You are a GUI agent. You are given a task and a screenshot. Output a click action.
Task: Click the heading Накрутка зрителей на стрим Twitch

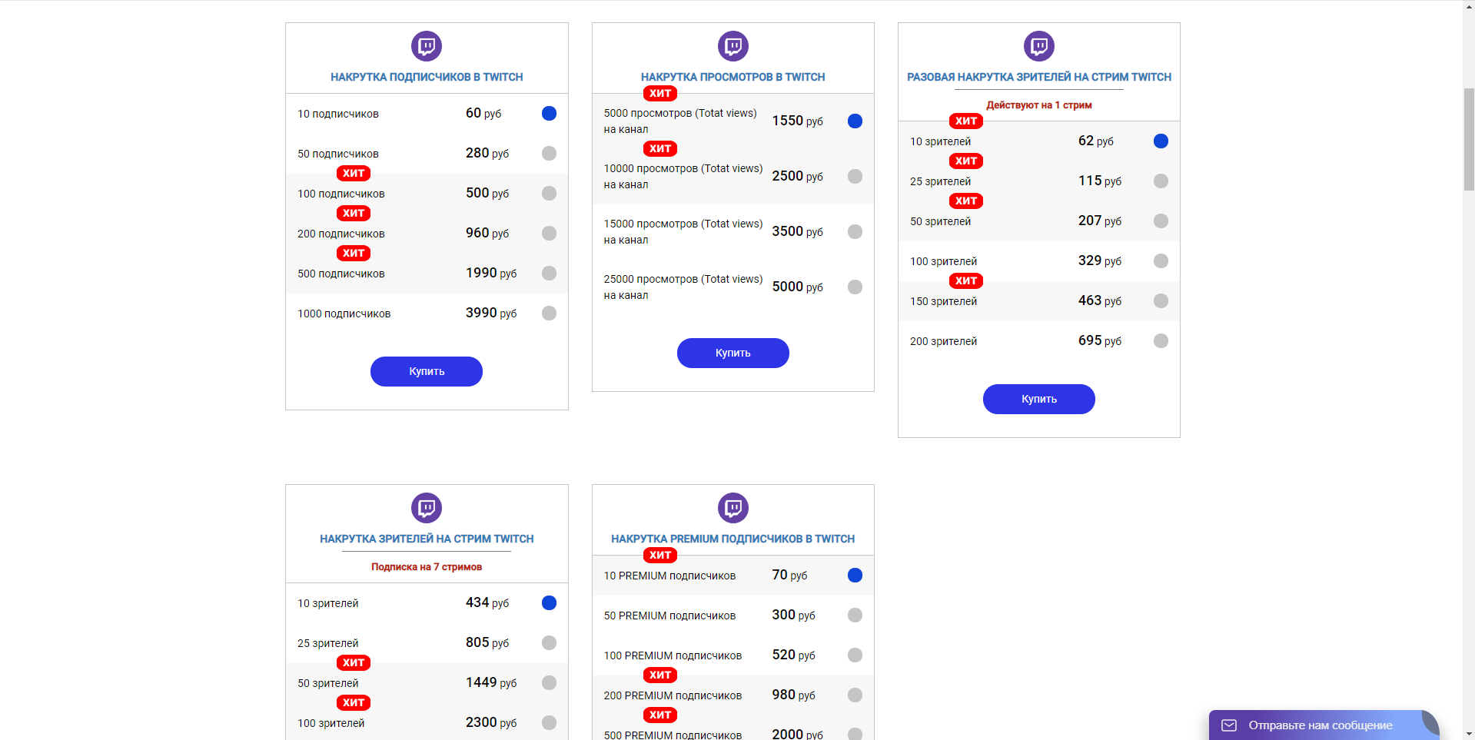427,539
